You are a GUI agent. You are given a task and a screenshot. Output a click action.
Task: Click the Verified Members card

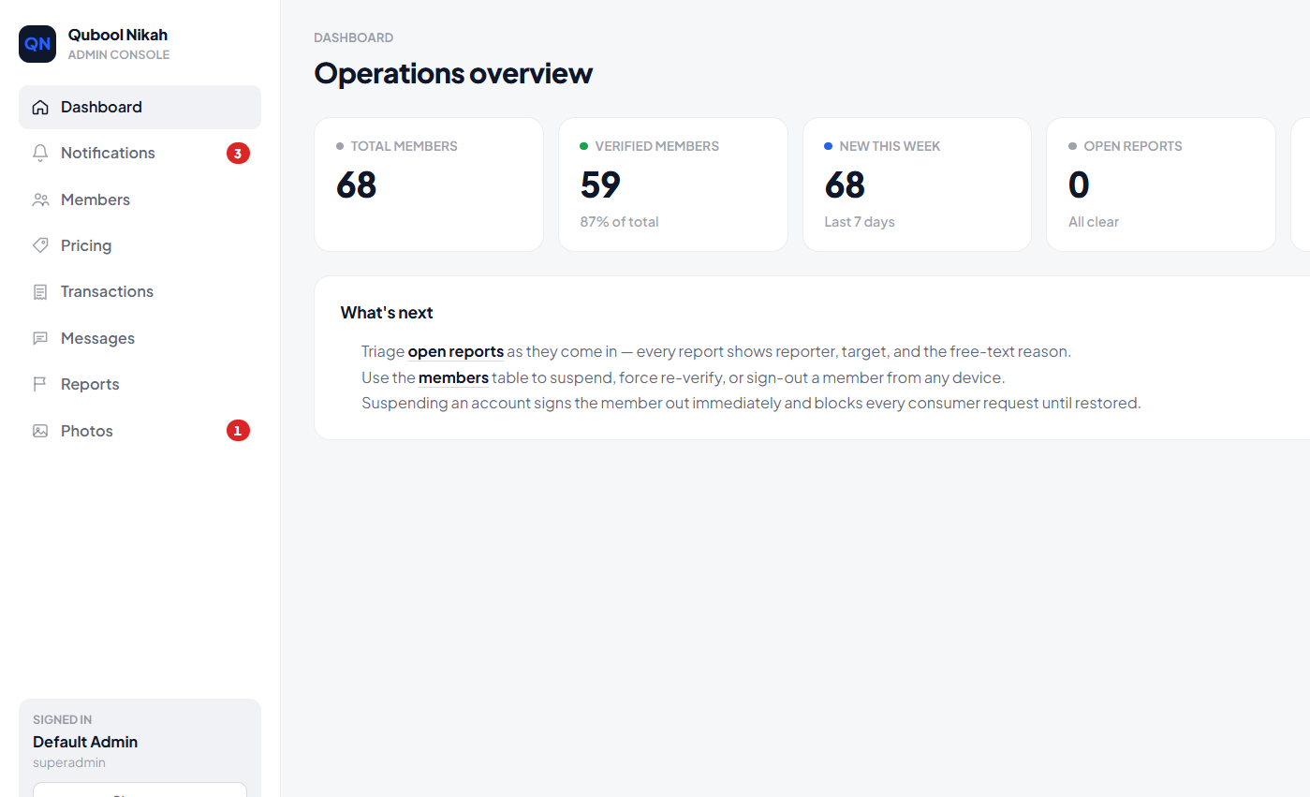[673, 184]
